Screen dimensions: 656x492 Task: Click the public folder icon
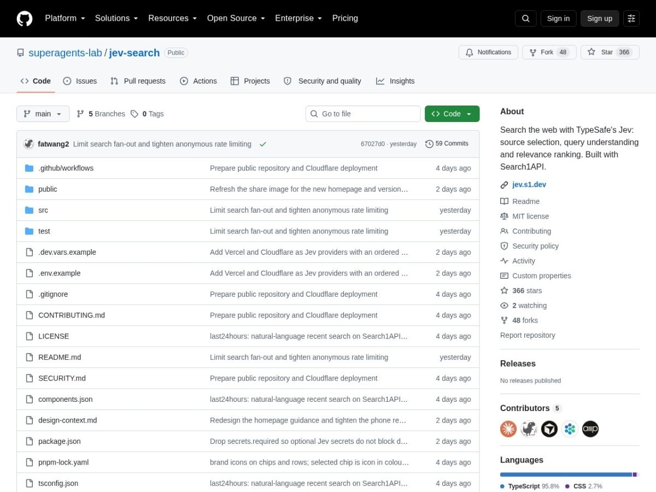(x=30, y=189)
